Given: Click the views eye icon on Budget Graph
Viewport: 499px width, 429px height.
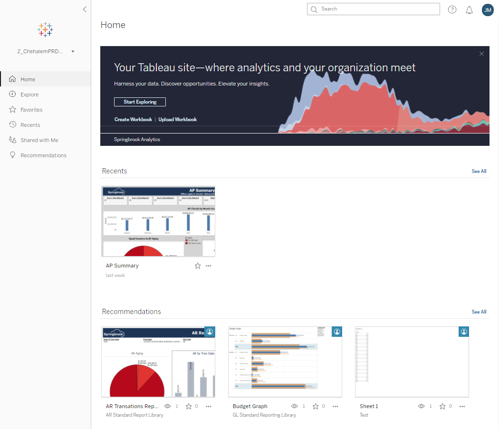Looking at the screenshot, I should click(x=294, y=406).
